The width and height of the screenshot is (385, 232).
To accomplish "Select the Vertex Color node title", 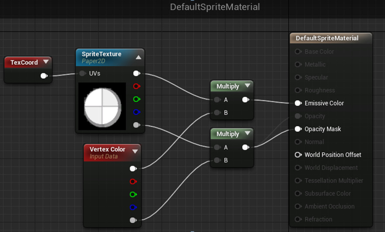I will pyautogui.click(x=107, y=149).
